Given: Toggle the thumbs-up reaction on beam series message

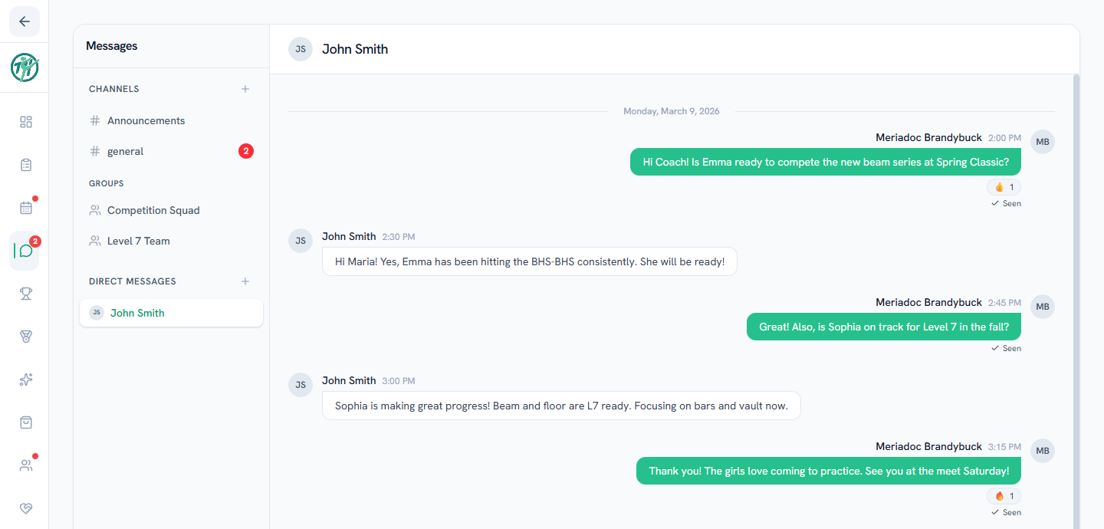Looking at the screenshot, I should (x=1004, y=187).
